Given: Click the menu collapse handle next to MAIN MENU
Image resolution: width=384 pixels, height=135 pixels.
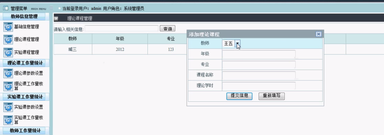Looking at the screenshot, I should [51, 8].
